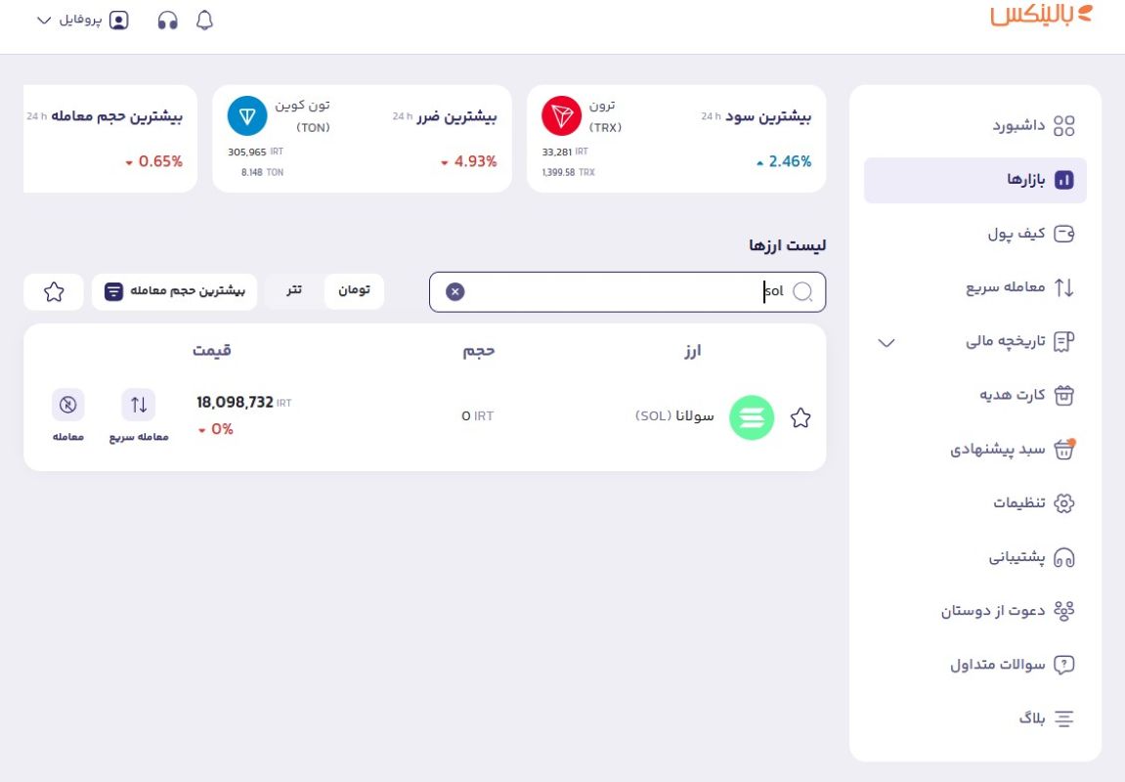Open the بیشترین حجم معامله top card
This screenshot has width=1125, height=782.
point(110,139)
